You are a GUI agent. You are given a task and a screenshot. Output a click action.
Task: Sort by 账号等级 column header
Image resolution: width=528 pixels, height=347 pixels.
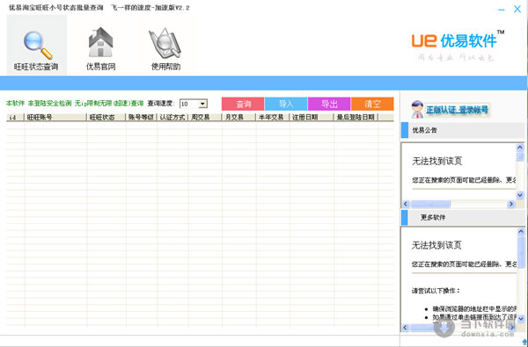(x=141, y=118)
